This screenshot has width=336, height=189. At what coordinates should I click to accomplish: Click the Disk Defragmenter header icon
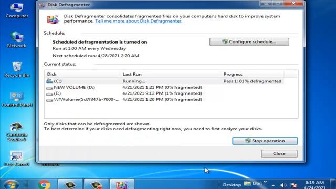coord(52,19)
